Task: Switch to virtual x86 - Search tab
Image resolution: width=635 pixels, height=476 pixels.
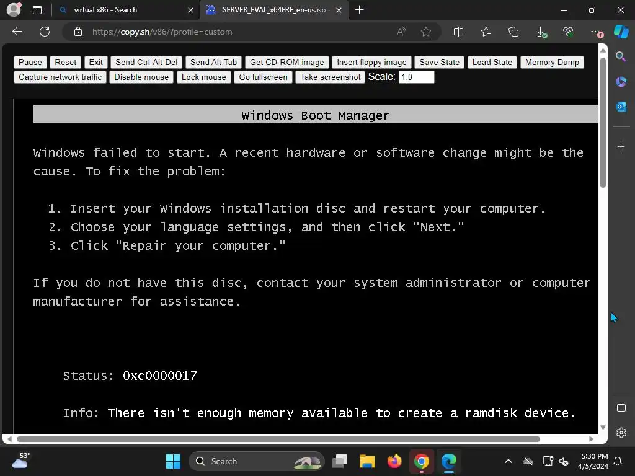Action: point(125,10)
